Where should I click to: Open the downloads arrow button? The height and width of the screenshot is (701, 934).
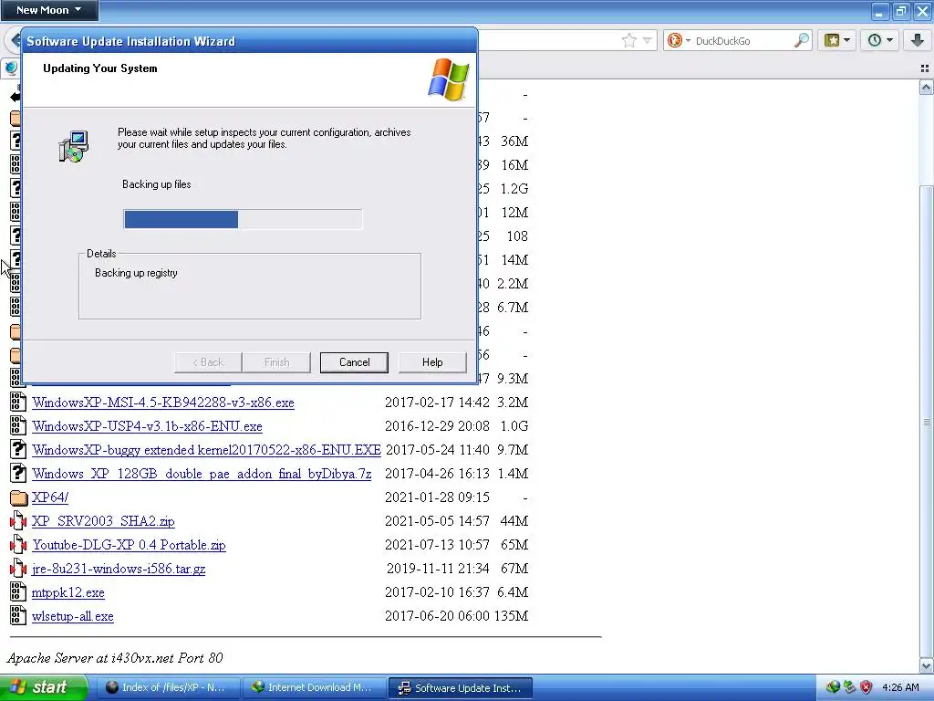(918, 40)
